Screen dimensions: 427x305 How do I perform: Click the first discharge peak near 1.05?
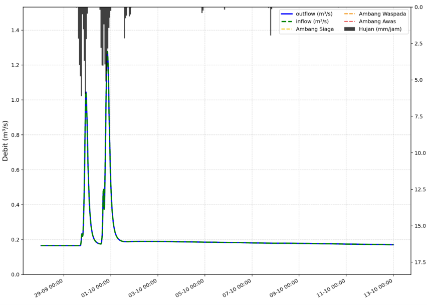(x=86, y=92)
